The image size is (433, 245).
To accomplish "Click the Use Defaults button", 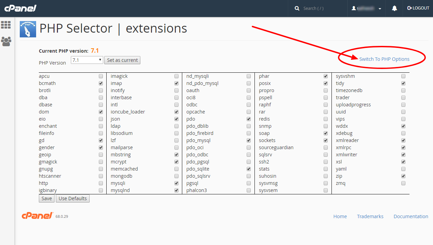I will (x=73, y=198).
